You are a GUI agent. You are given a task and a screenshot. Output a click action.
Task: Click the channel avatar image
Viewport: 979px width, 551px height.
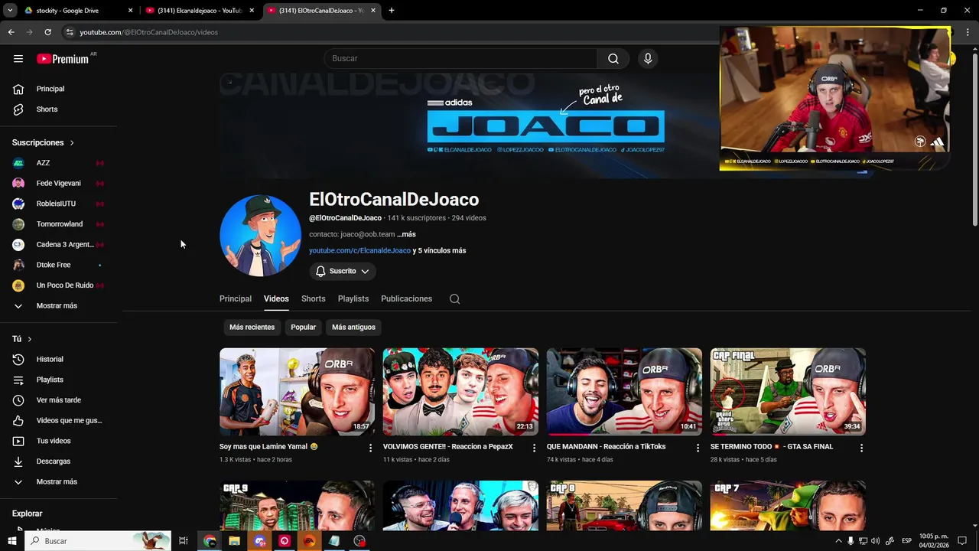[260, 235]
